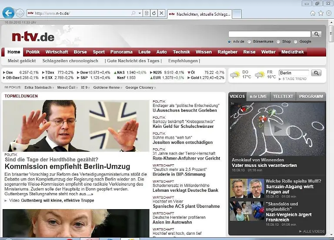Click weather city search magnifier button
This screenshot has width=334, height=240.
[x=316, y=73]
